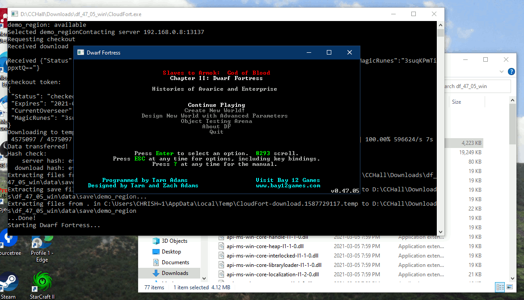Choose Object Testing Arena option

pyautogui.click(x=216, y=121)
